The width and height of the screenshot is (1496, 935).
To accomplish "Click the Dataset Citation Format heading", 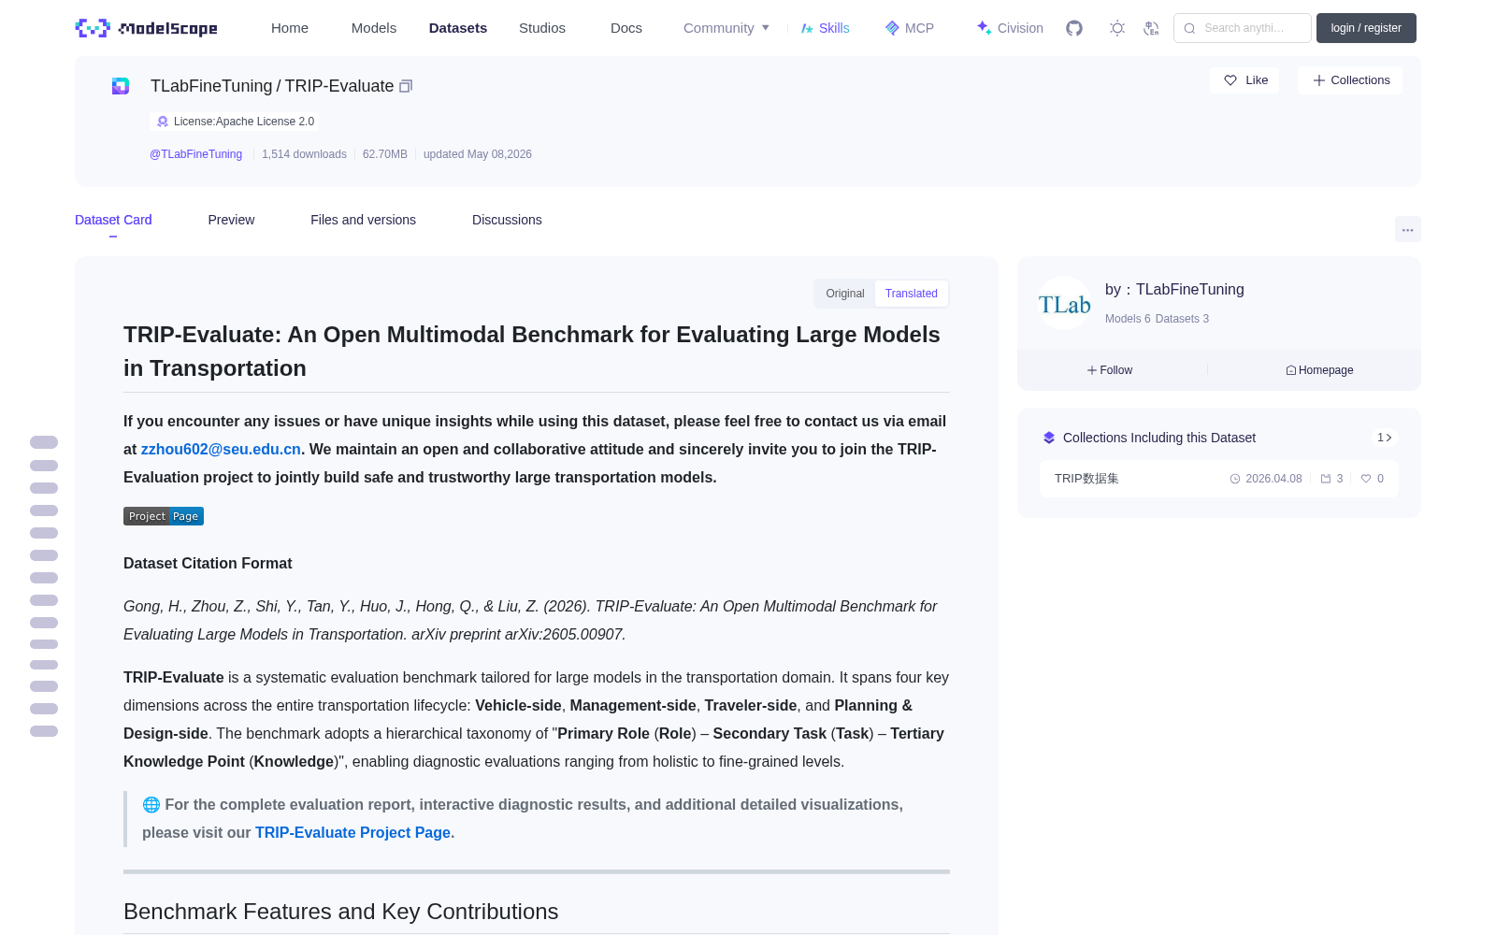I will coord(208,563).
